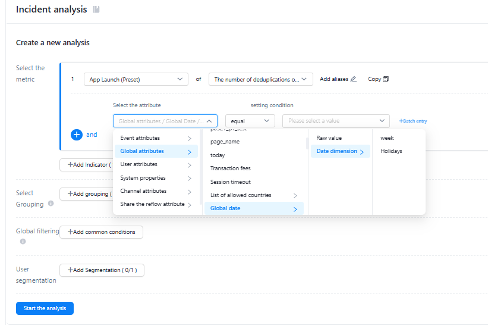The height and width of the screenshot is (325, 488).
Task: Expand User attributes submenu
Action: (156, 164)
